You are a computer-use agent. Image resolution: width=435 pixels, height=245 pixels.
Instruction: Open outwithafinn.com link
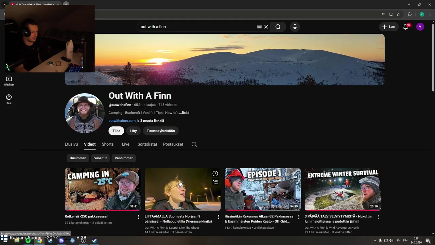tap(122, 121)
